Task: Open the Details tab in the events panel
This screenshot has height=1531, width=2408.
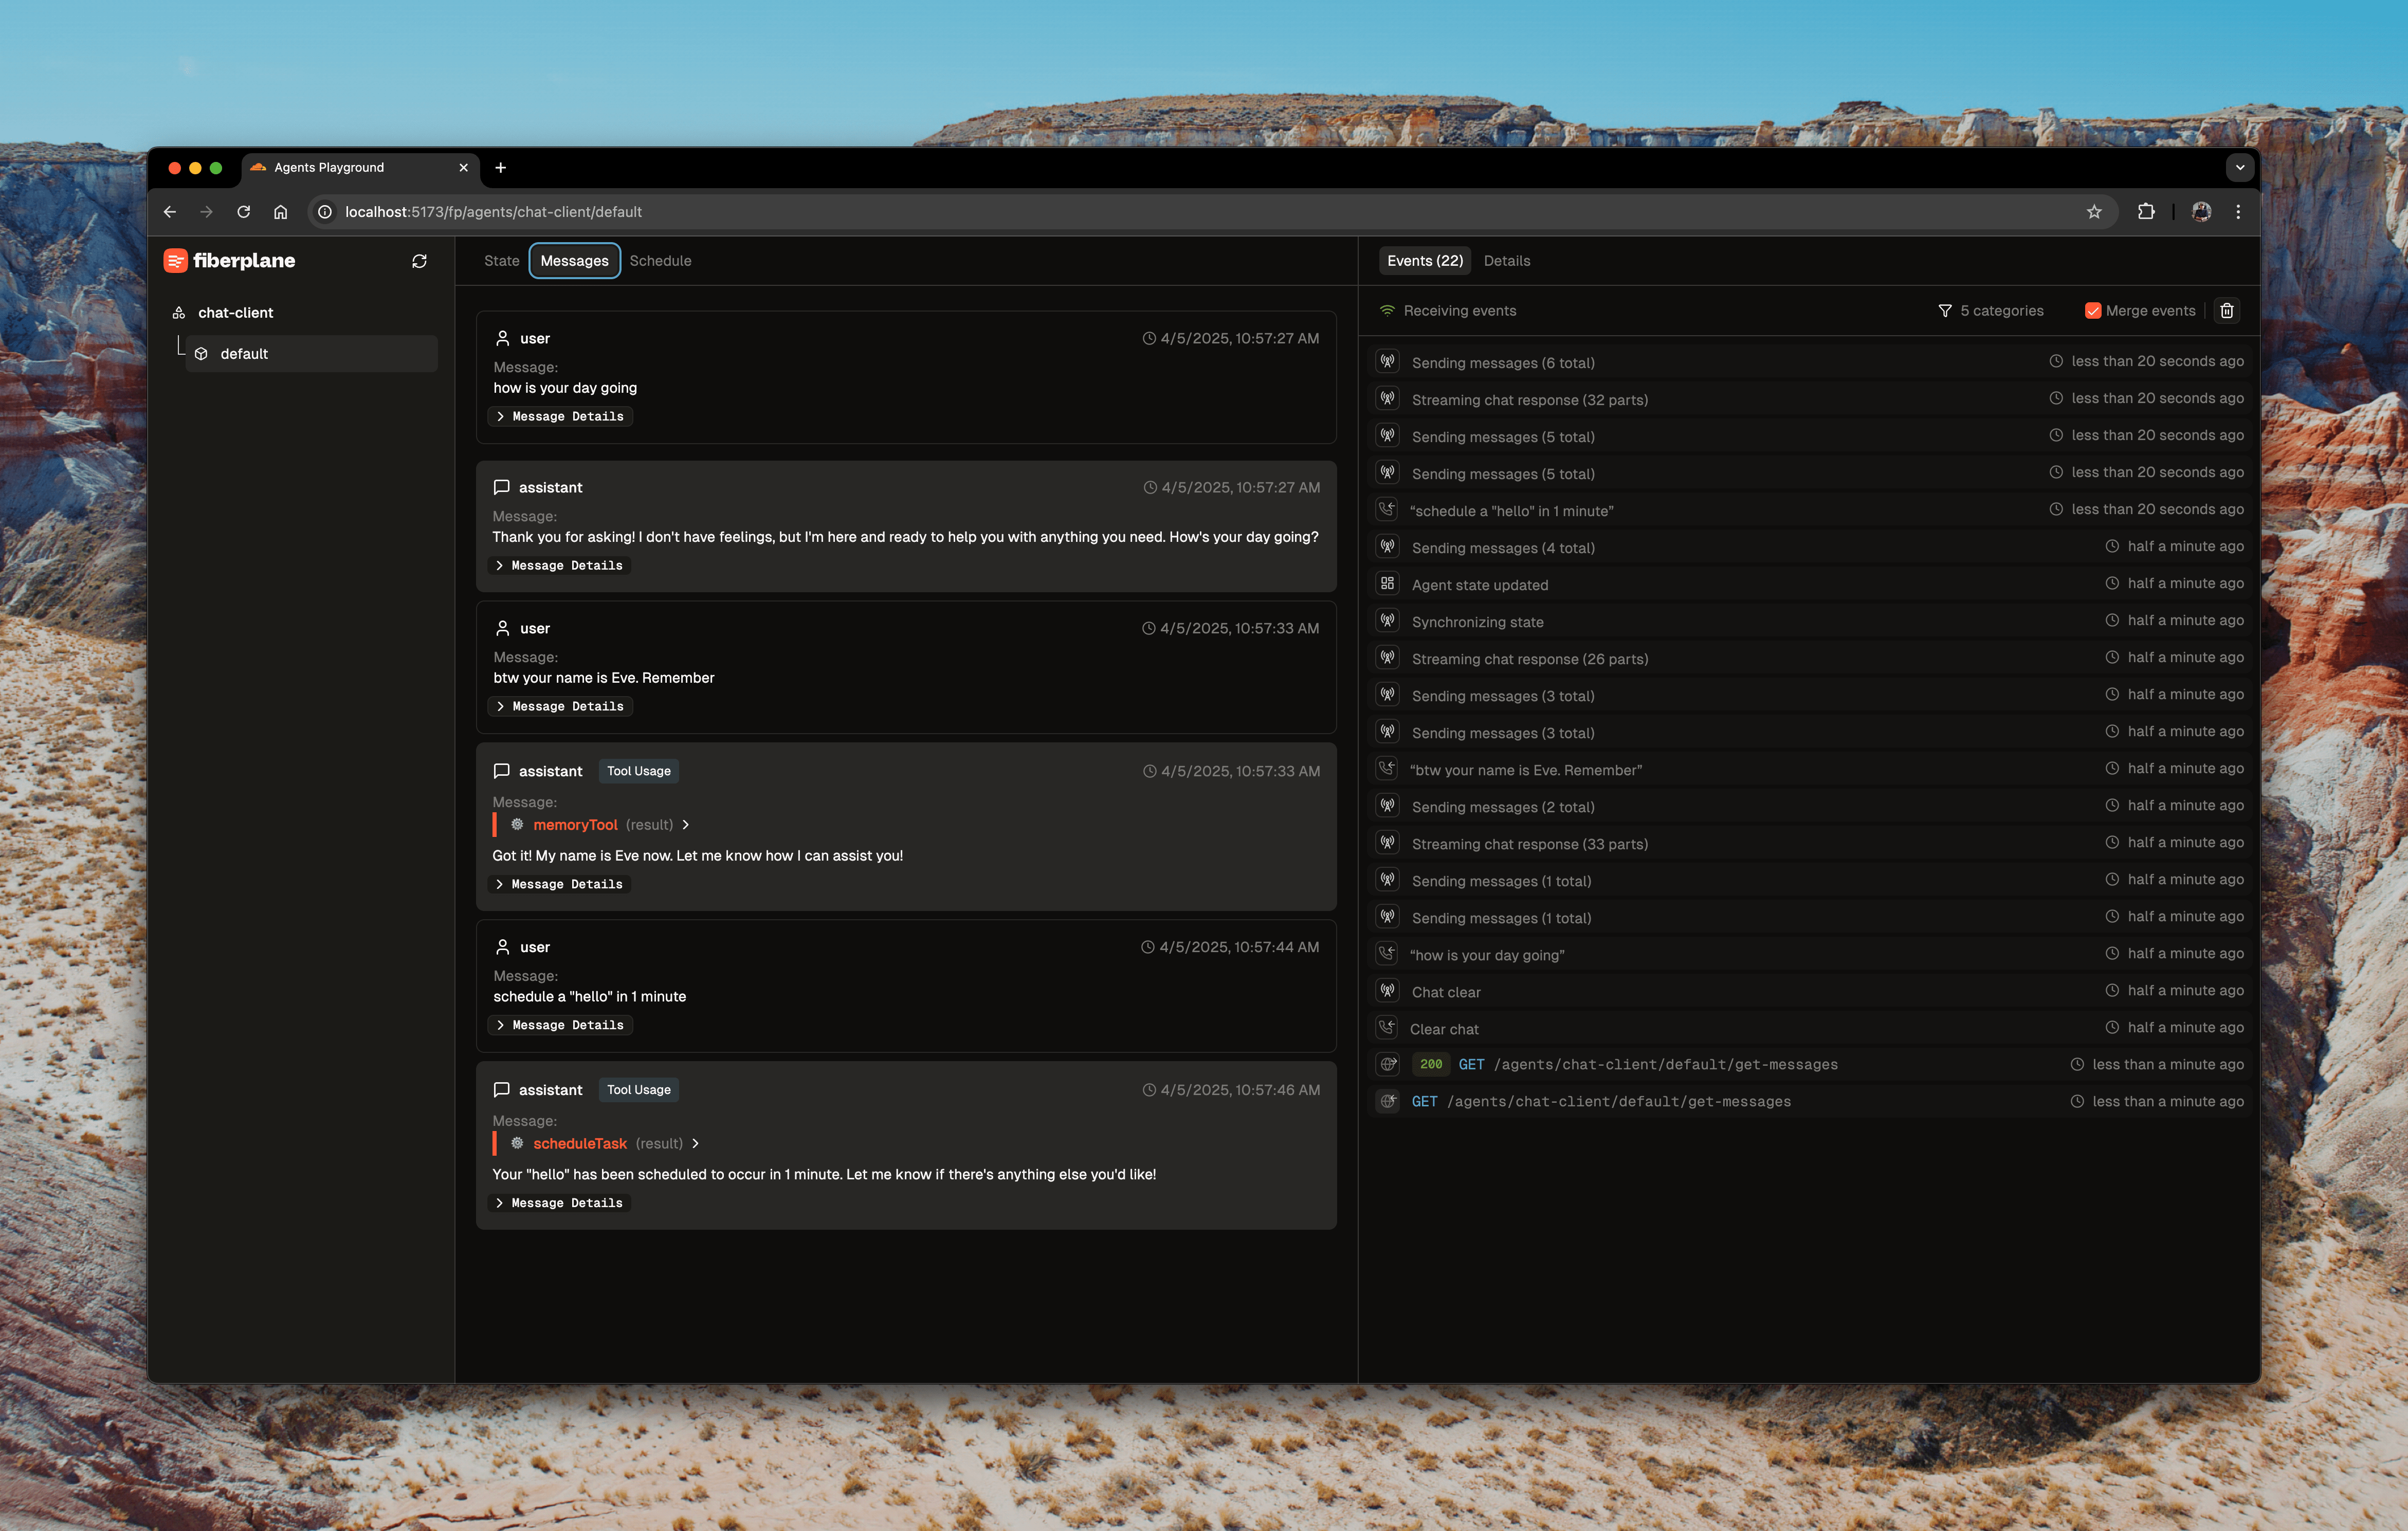Action: 1506,261
